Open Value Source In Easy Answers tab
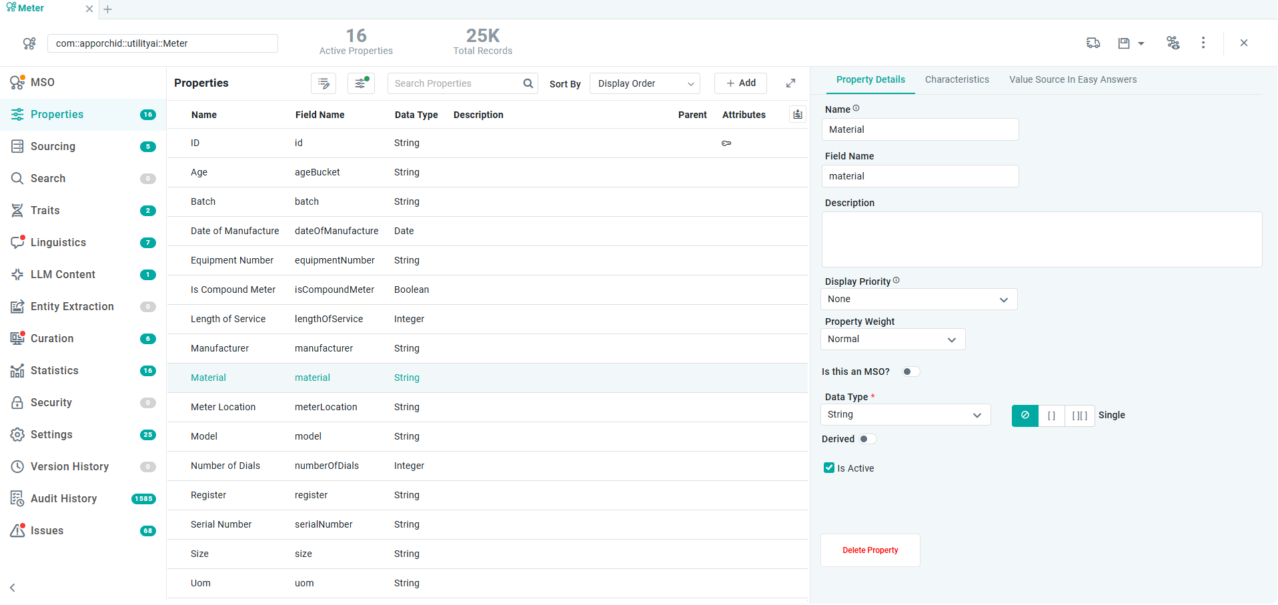Viewport: 1278px width, 605px height. point(1073,79)
